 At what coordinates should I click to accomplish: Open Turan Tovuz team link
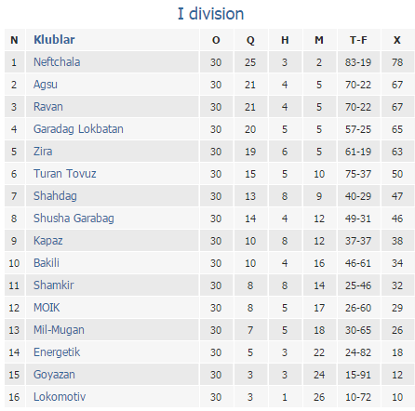point(64,174)
